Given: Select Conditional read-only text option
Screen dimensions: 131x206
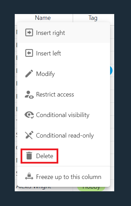Looking at the screenshot, I should (65, 136).
